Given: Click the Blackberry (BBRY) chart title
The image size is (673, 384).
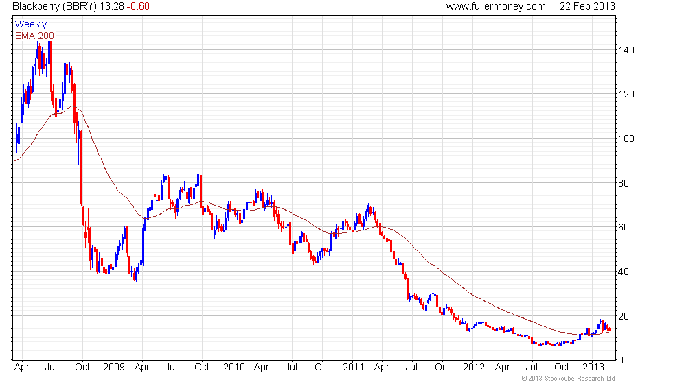Looking at the screenshot, I should pos(55,6).
